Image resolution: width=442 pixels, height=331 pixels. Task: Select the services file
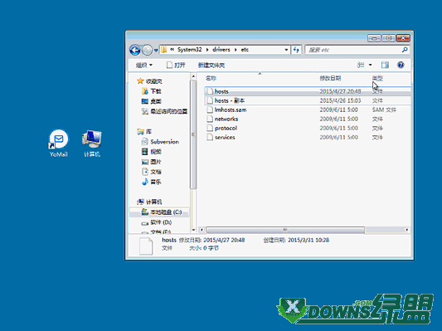pyautogui.click(x=308, y=138)
